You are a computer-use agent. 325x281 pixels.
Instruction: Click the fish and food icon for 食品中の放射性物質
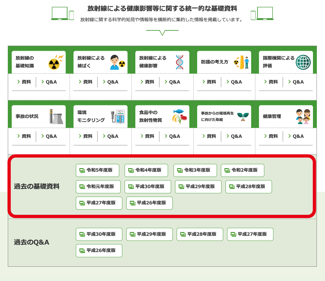(x=179, y=116)
